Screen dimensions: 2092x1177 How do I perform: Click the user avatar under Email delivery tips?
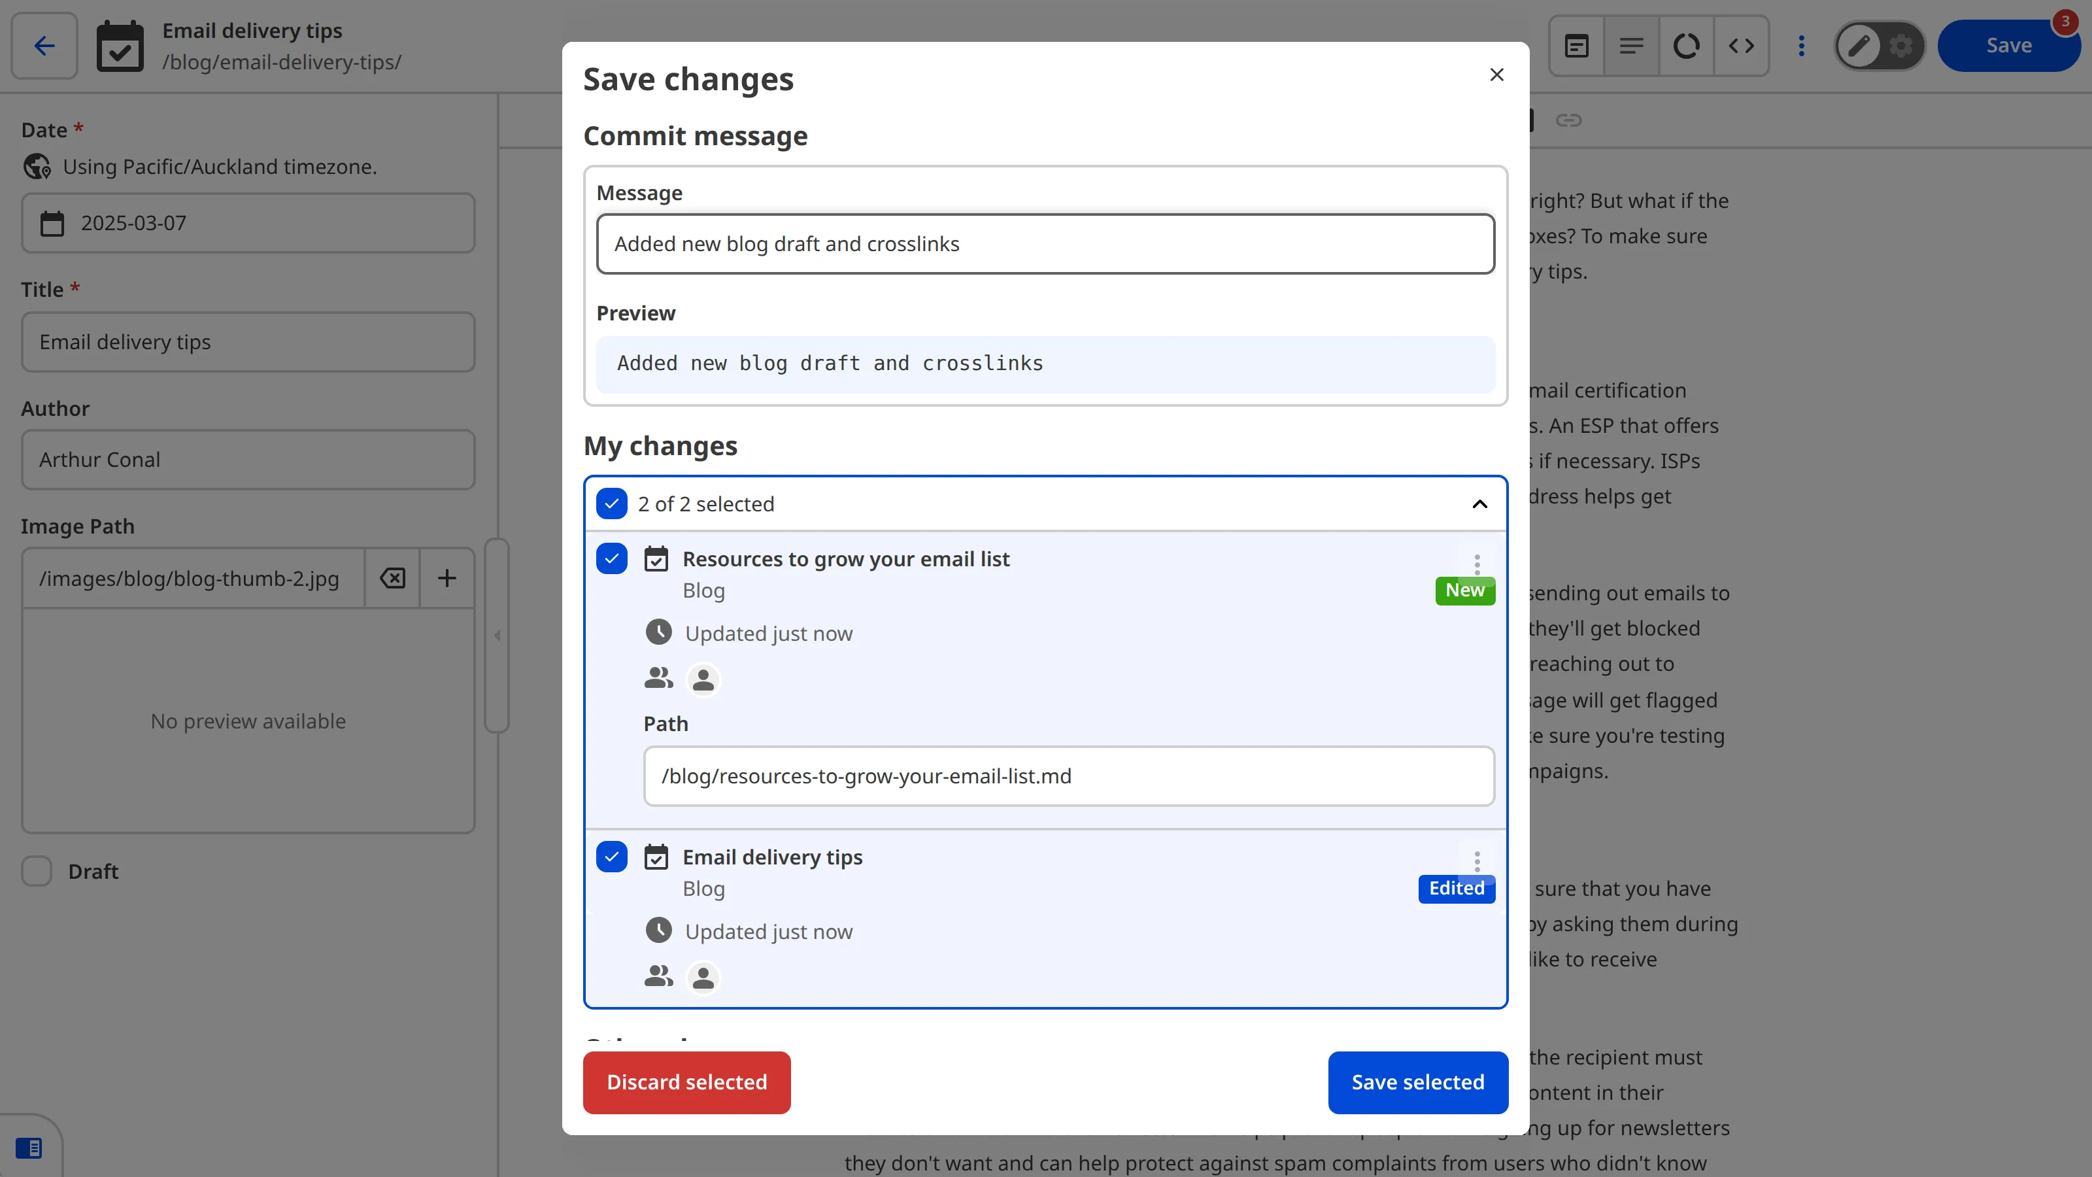click(x=703, y=978)
